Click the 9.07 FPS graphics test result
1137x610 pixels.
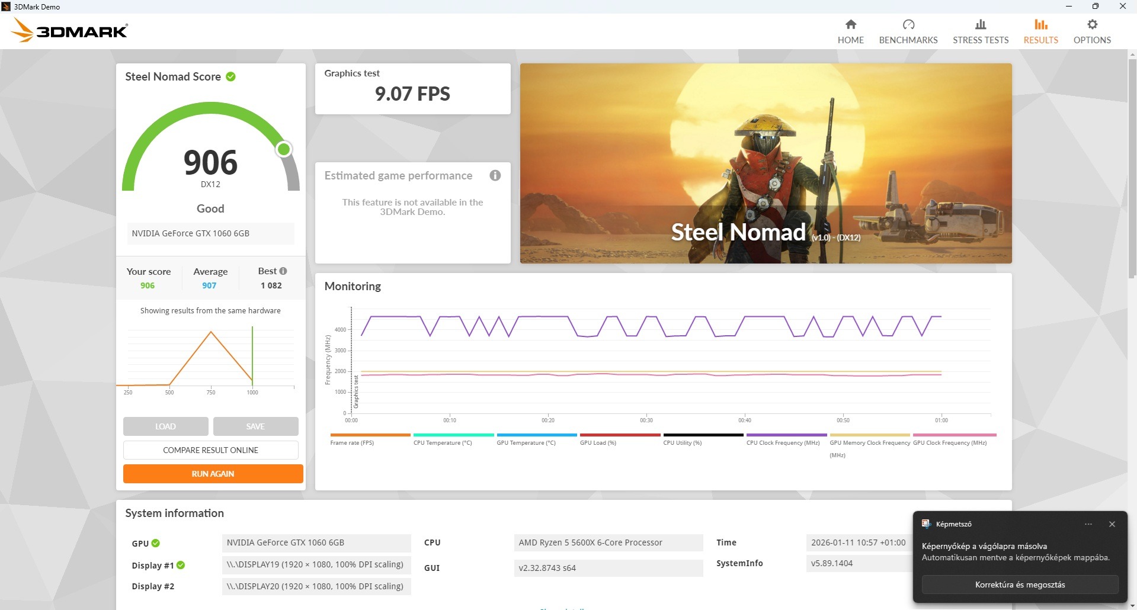tap(412, 94)
